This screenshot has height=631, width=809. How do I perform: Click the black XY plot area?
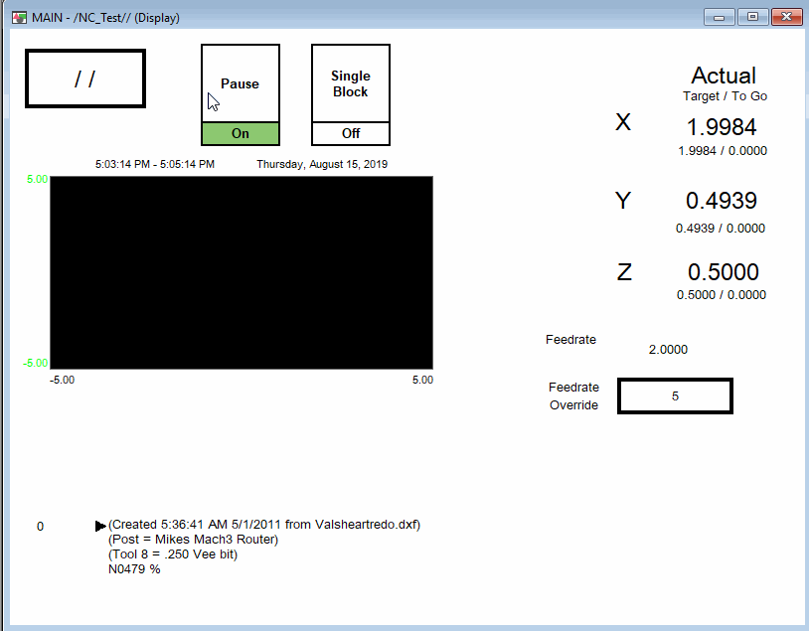(242, 272)
